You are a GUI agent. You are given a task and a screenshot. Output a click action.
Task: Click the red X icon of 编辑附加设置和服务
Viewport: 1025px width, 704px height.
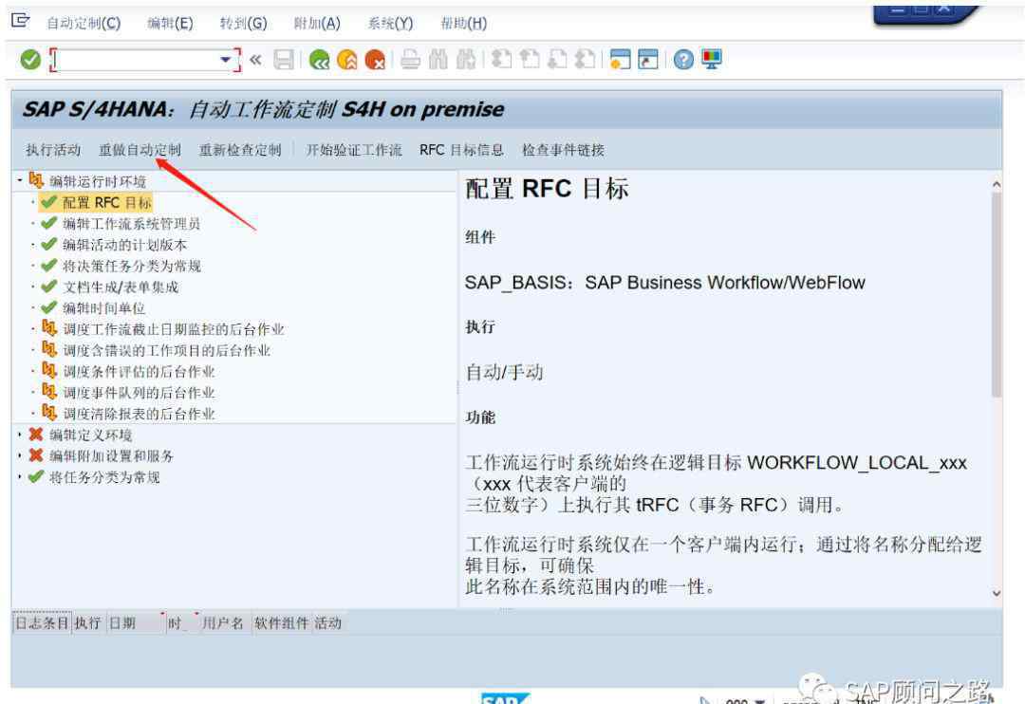pos(36,455)
